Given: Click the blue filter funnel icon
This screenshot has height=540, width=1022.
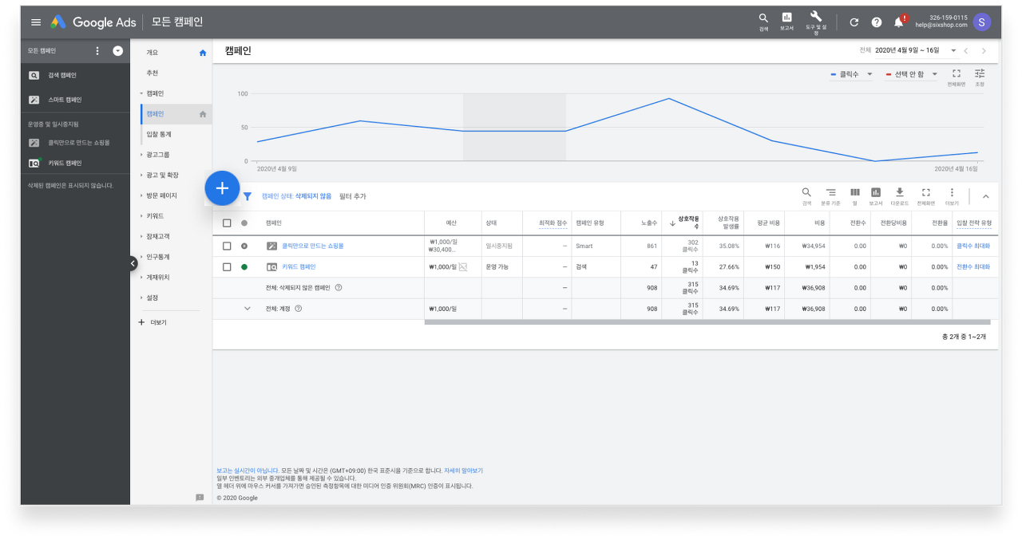Looking at the screenshot, I should [x=248, y=195].
